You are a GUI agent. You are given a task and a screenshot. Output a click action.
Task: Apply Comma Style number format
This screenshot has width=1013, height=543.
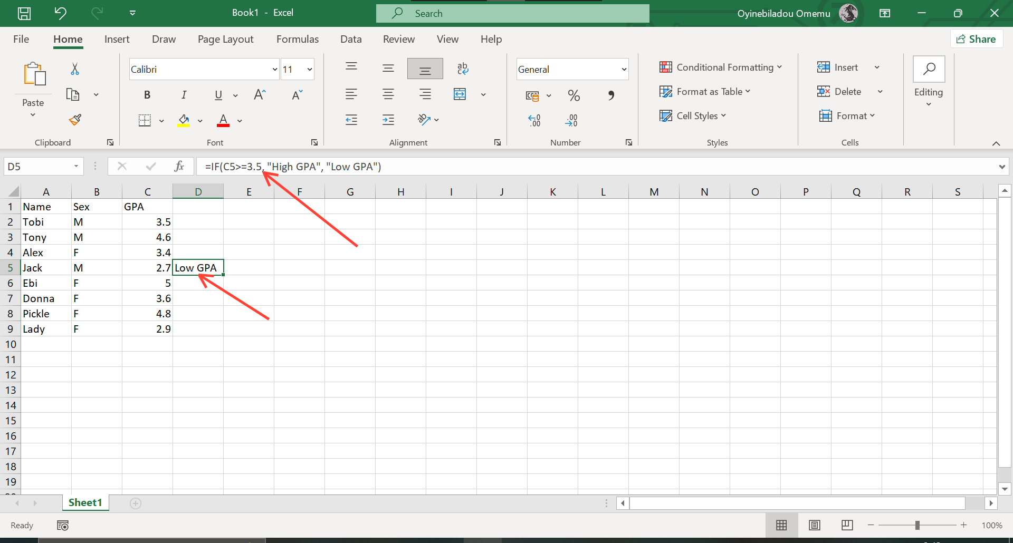[611, 95]
